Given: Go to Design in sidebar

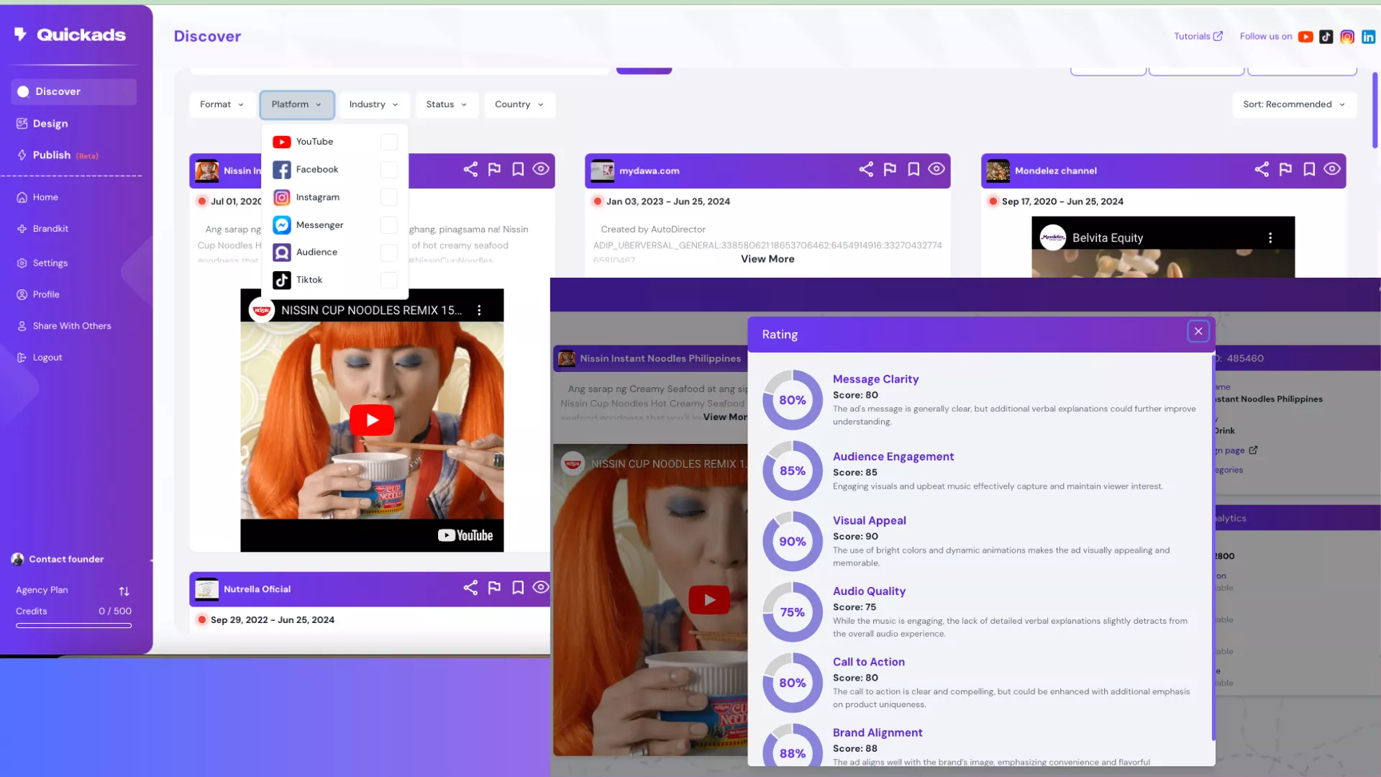Looking at the screenshot, I should click(x=50, y=124).
